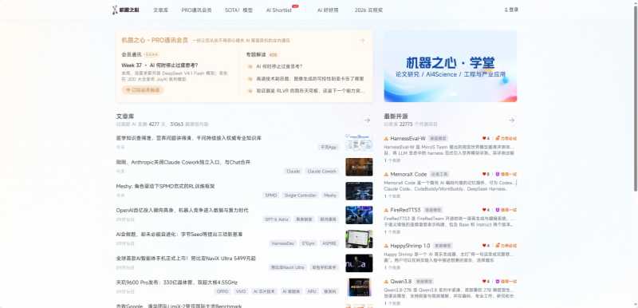Open the ByteDance Seed article headline

pos(179,234)
